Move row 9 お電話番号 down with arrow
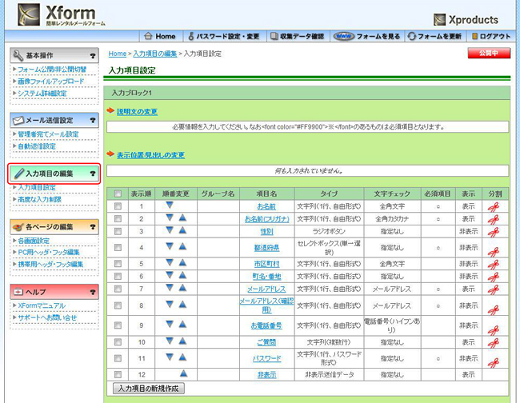The height and width of the screenshot is (403, 520). pos(170,324)
